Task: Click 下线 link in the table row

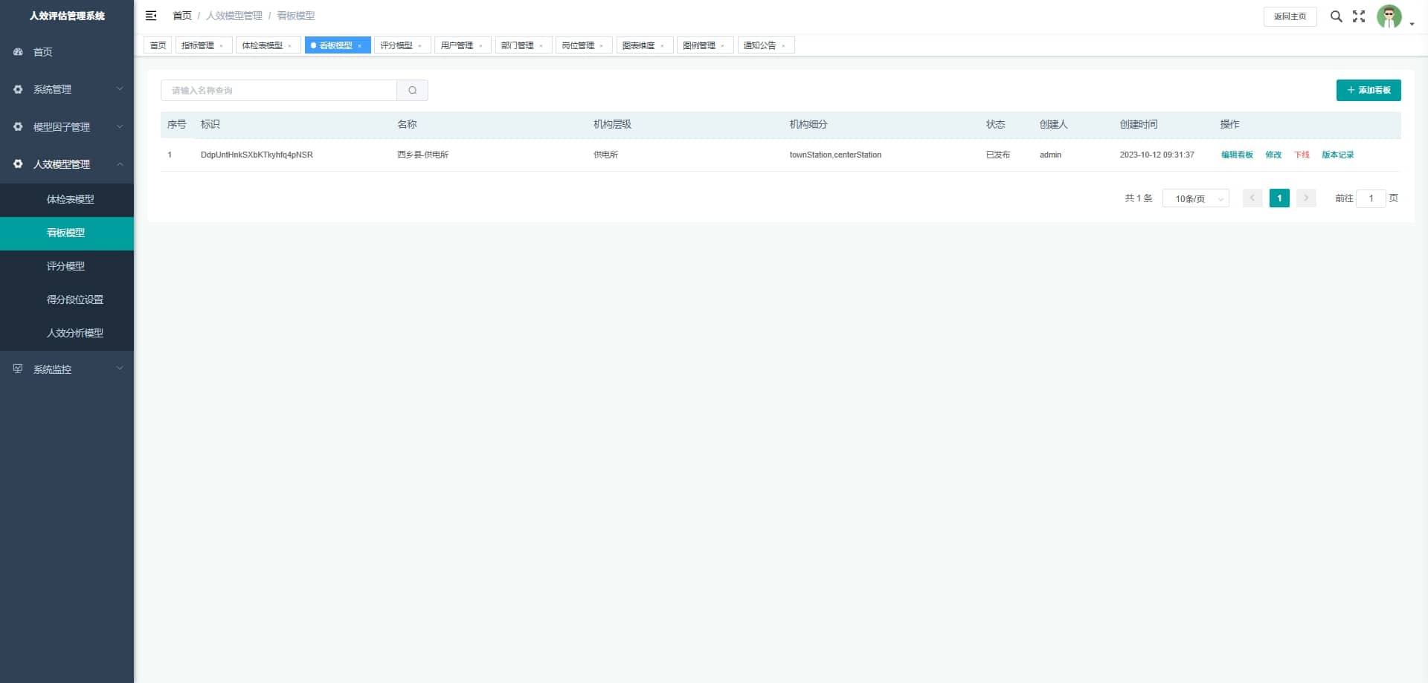Action: pos(1302,155)
